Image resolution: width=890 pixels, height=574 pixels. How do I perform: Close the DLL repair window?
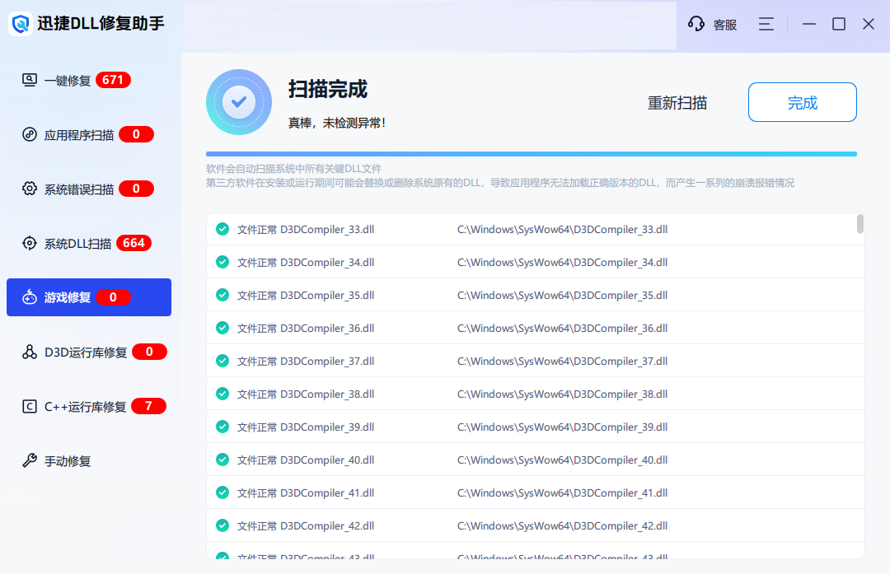tap(869, 24)
